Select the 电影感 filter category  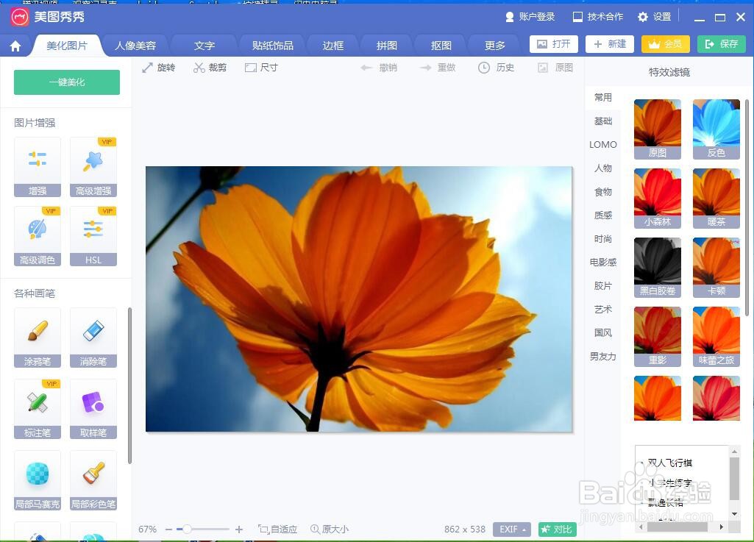[x=603, y=263]
